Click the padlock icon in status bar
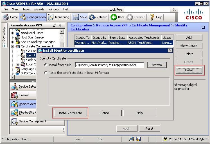The width and height of the screenshot is (210, 144). point(165,139)
